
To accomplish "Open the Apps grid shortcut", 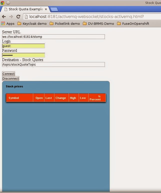I will pos(8,24).
